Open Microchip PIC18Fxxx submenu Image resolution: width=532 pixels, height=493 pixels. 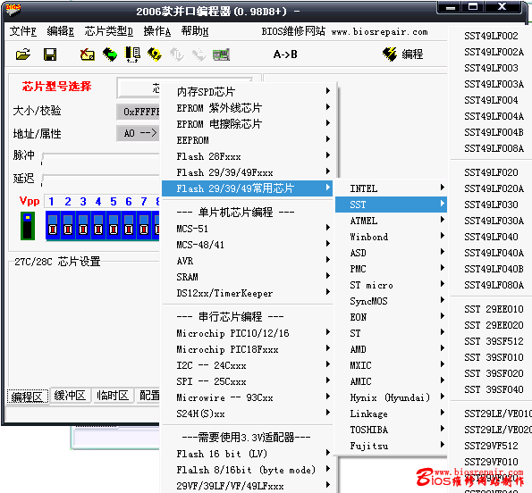[247, 349]
